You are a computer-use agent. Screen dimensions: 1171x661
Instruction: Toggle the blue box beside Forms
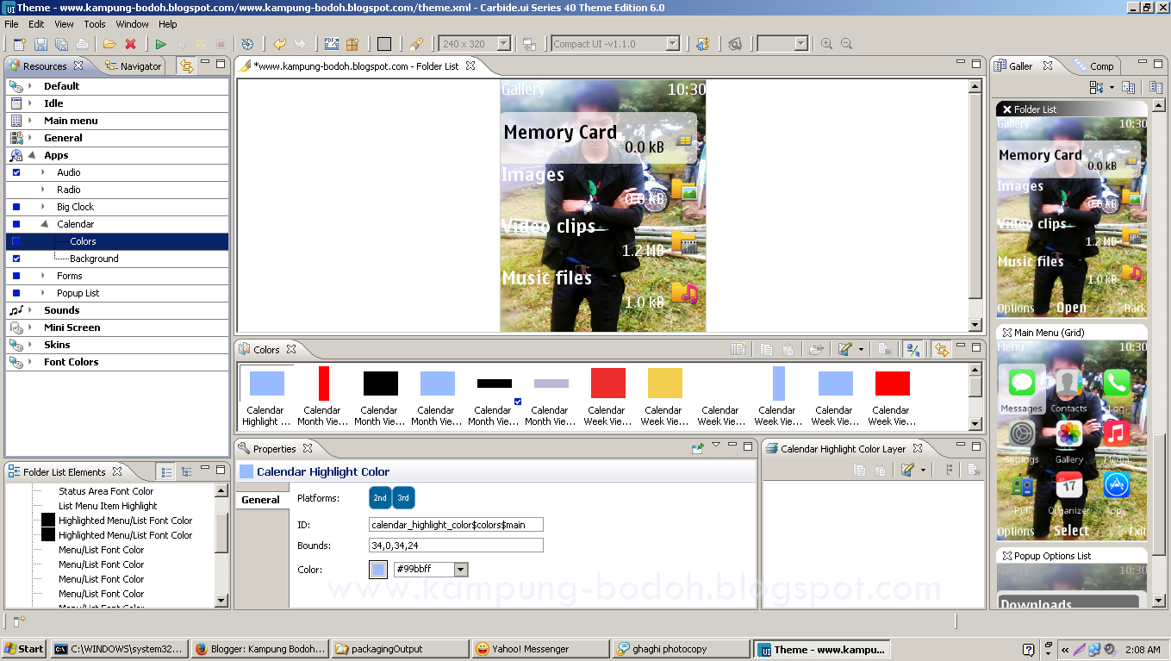tap(16, 276)
